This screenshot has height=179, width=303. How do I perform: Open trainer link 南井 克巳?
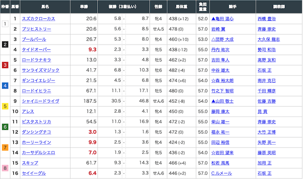[267, 81]
